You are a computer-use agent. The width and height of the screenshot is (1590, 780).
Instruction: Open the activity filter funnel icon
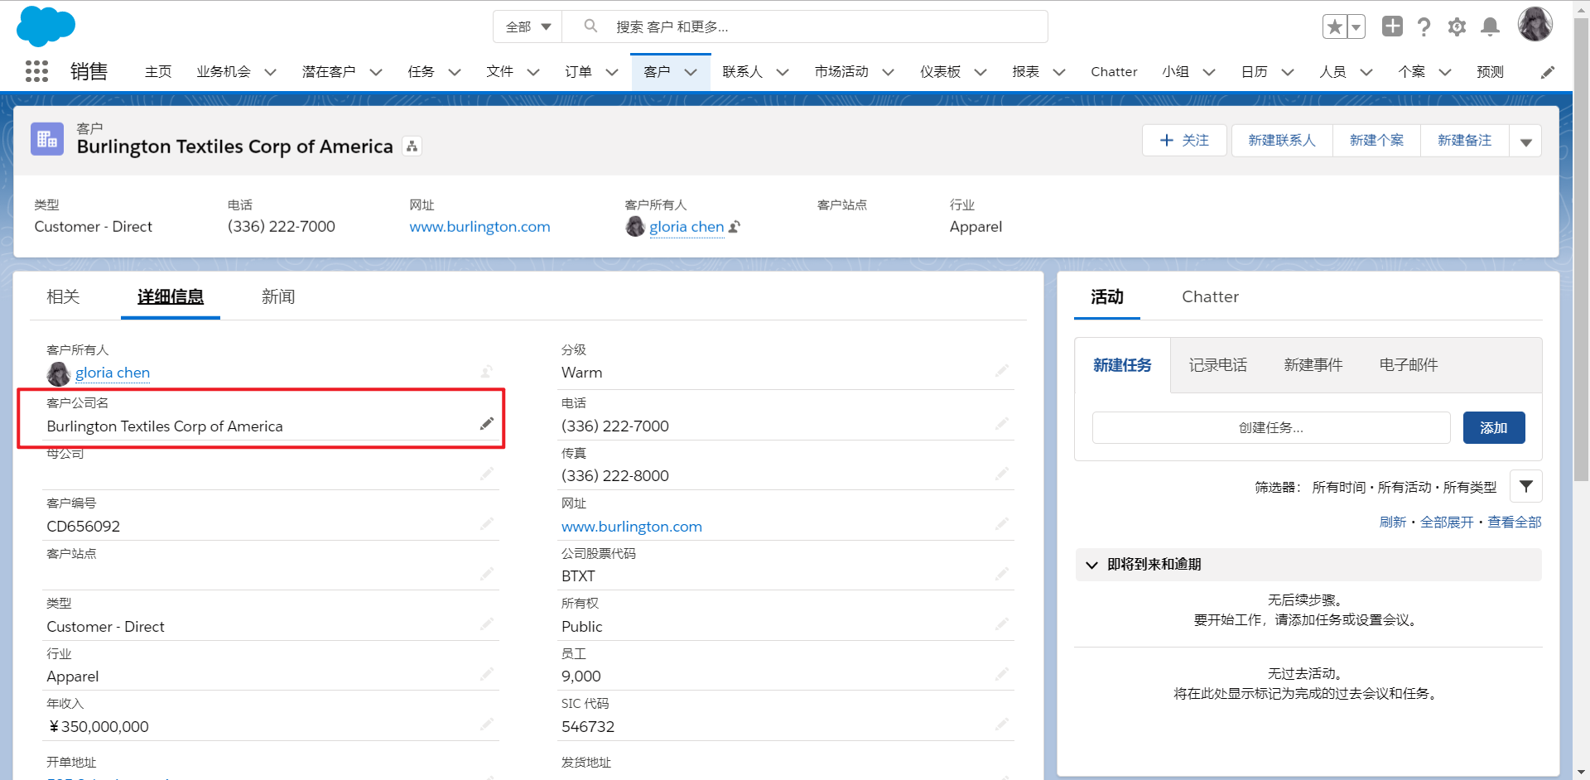coord(1526,486)
